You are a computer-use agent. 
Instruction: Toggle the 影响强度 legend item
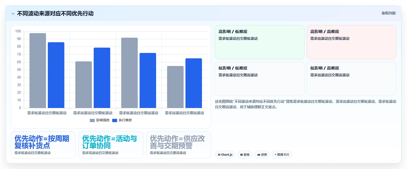click(99, 120)
